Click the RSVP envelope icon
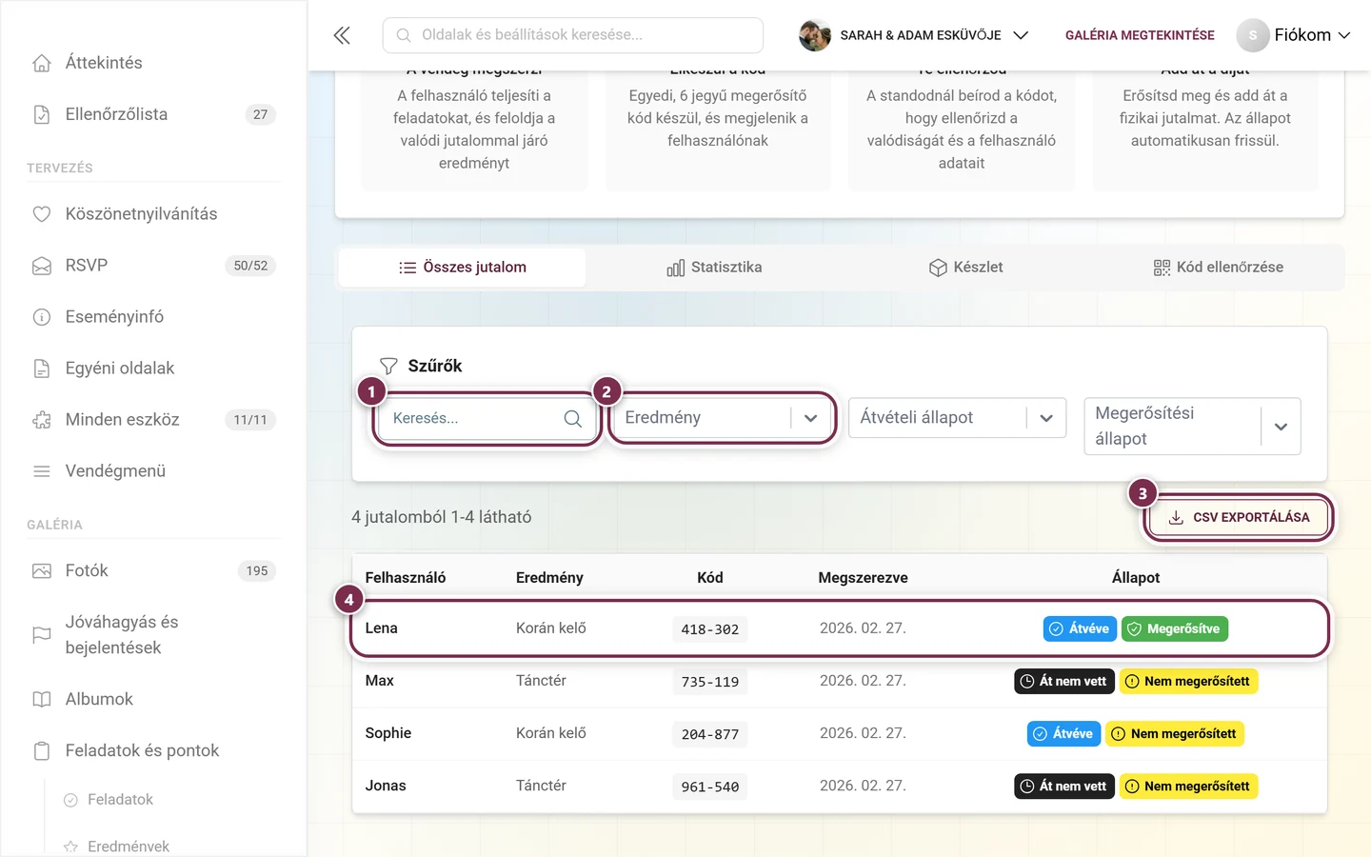 [42, 266]
